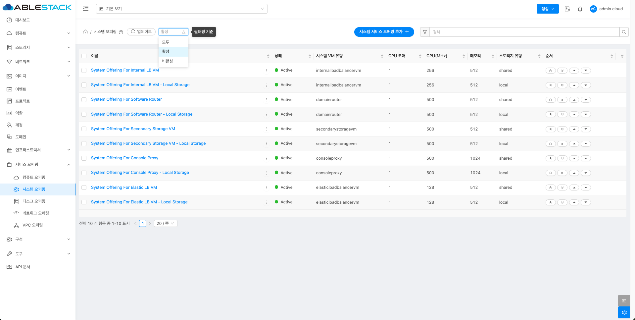The height and width of the screenshot is (320, 635).
Task: Expand the 인프라스트럭쳐 sidebar menu
Action: click(38, 150)
